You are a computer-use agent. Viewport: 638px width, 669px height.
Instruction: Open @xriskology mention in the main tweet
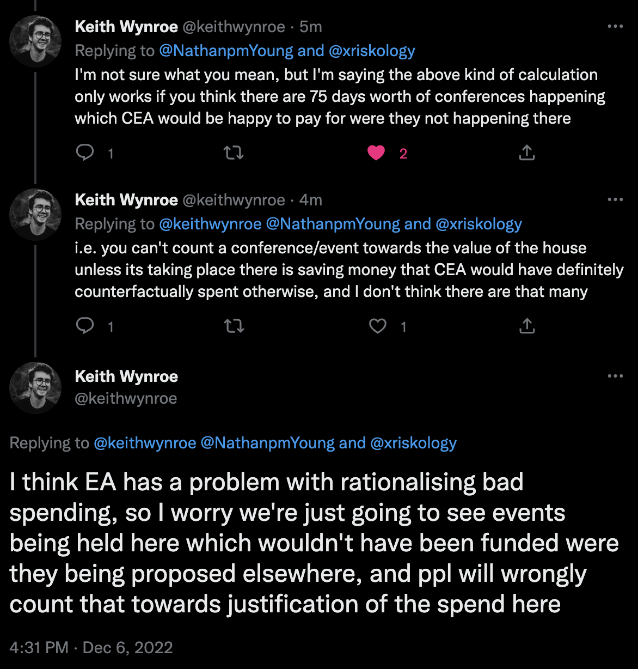click(413, 443)
